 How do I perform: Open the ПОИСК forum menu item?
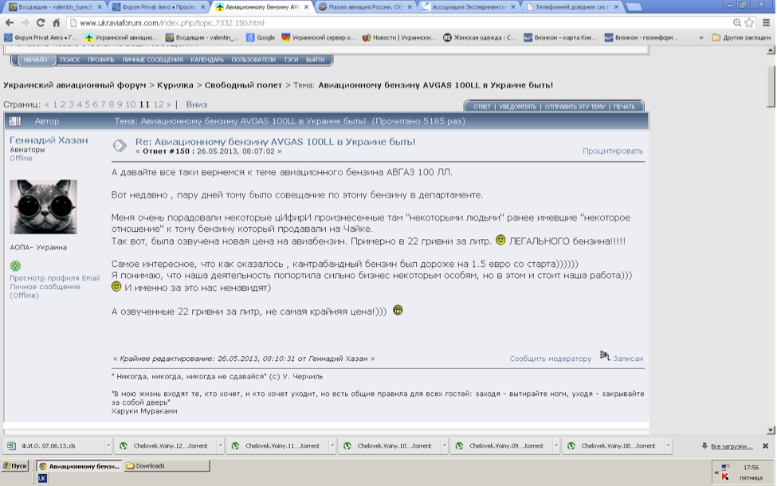pyautogui.click(x=69, y=60)
